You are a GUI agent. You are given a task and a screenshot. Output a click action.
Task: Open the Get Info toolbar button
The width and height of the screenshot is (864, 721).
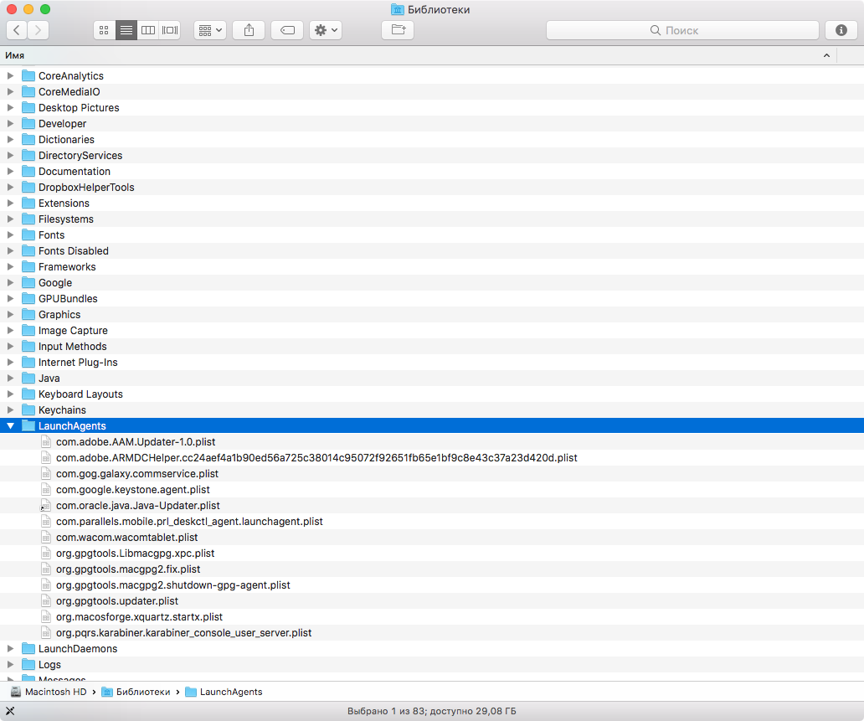pos(841,30)
